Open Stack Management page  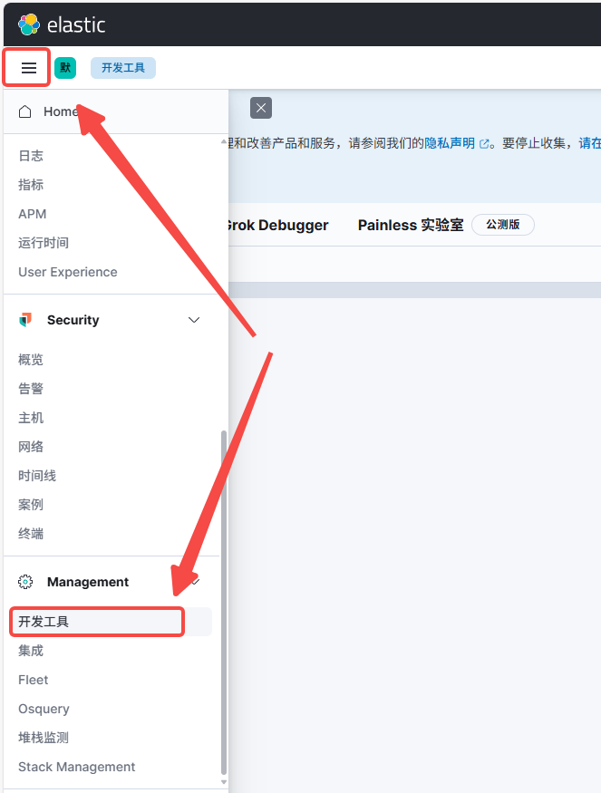76,767
